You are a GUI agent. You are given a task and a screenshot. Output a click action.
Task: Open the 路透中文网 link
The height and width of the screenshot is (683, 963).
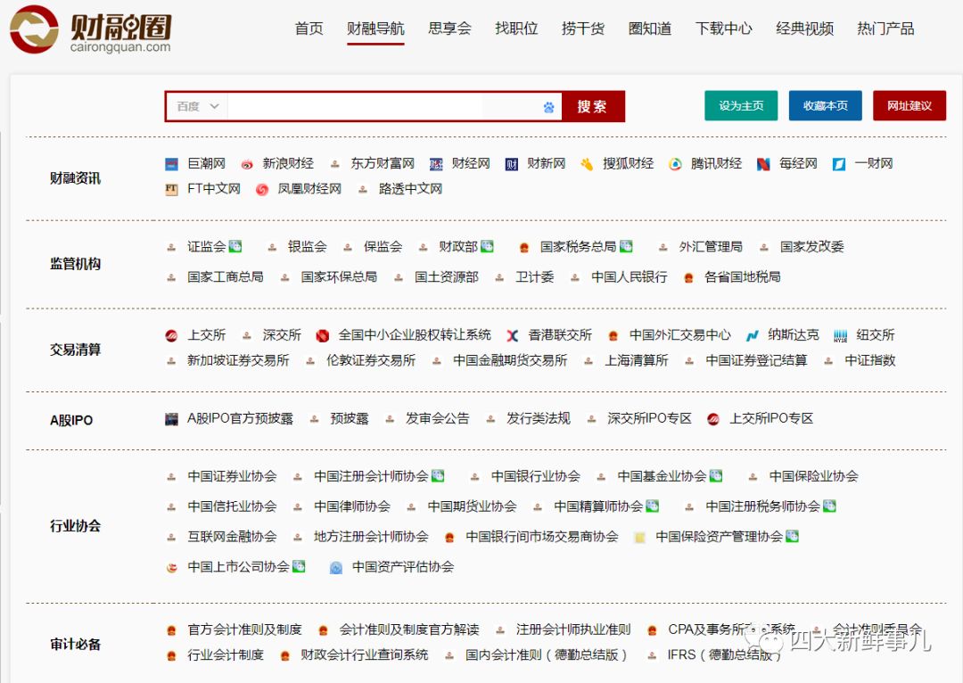[x=410, y=188]
